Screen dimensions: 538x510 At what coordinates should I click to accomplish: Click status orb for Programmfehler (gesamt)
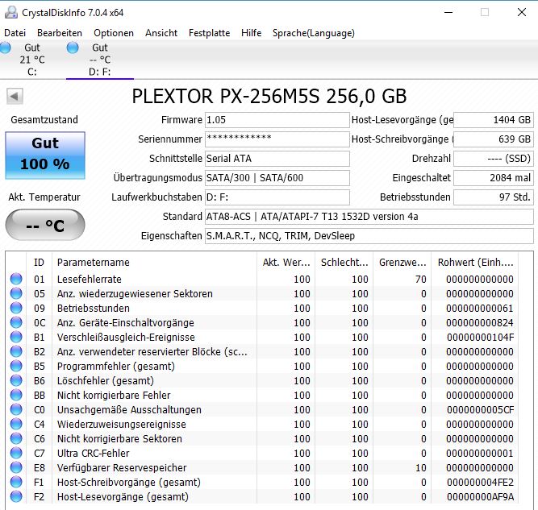(16, 366)
